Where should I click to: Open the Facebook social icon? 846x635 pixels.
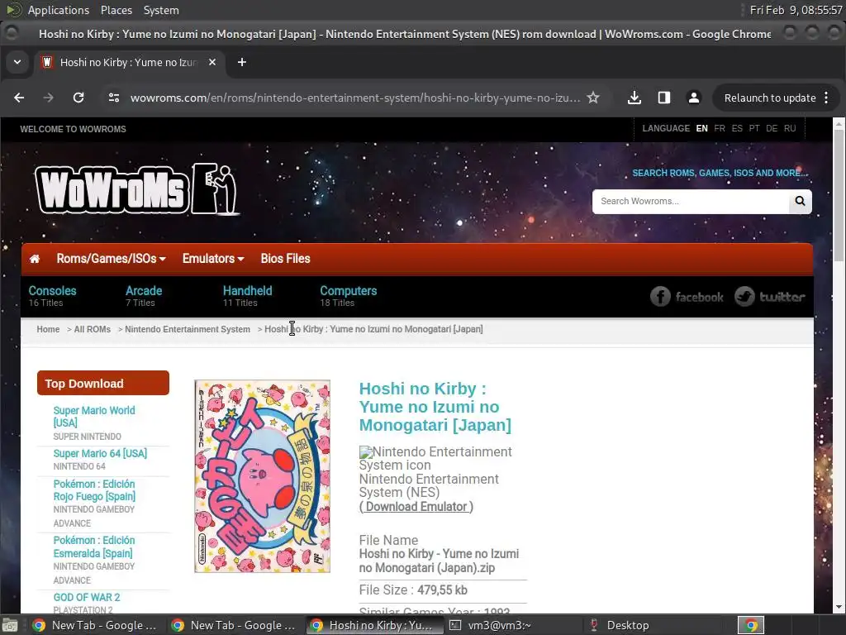687,297
